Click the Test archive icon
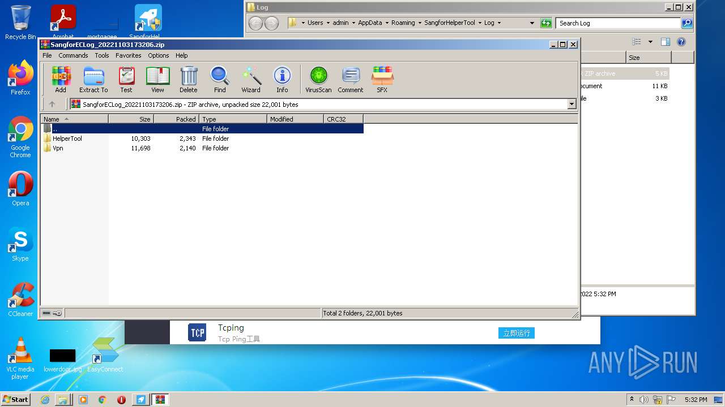Image resolution: width=725 pixels, height=407 pixels. 126,80
